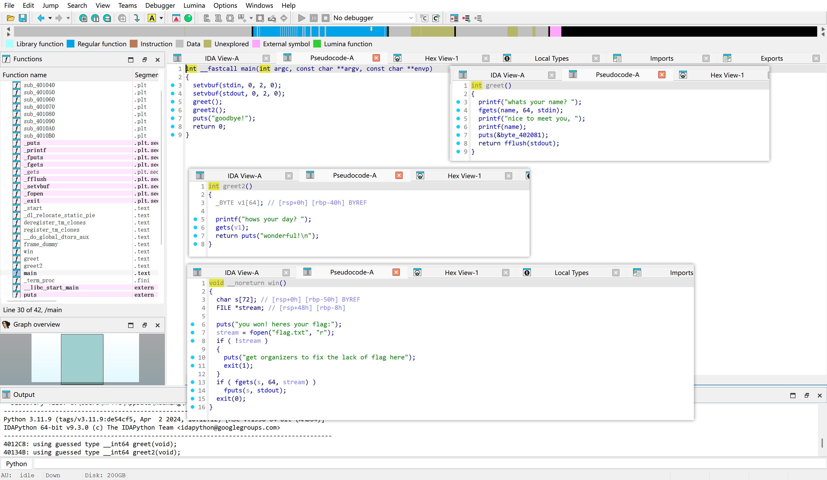Open the Debugger menu
The image size is (827, 480).
pos(160,5)
